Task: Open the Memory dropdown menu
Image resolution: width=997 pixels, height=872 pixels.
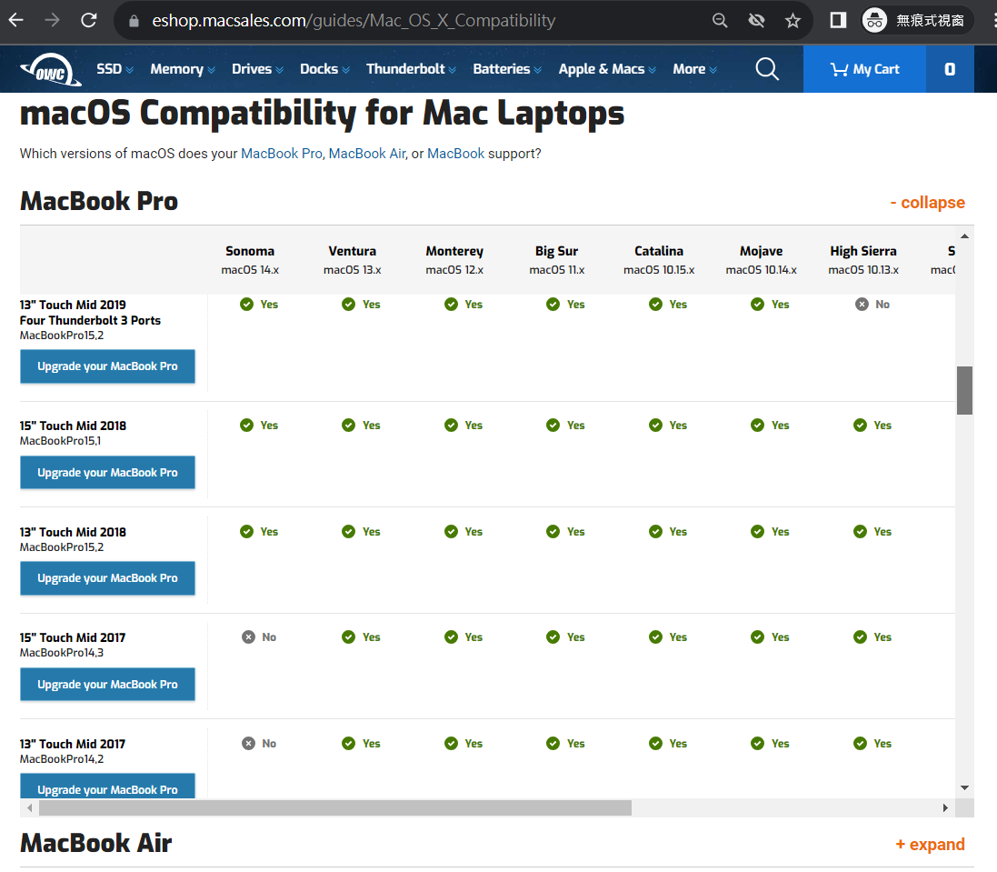Action: coord(182,69)
